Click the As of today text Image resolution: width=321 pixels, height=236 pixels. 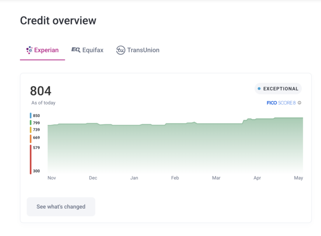[43, 103]
